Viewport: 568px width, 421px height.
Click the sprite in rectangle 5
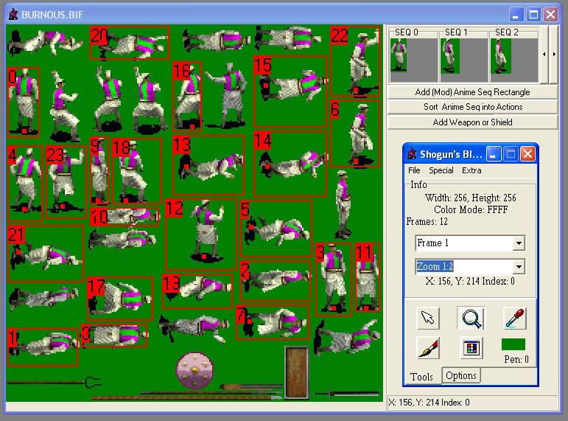point(276,229)
